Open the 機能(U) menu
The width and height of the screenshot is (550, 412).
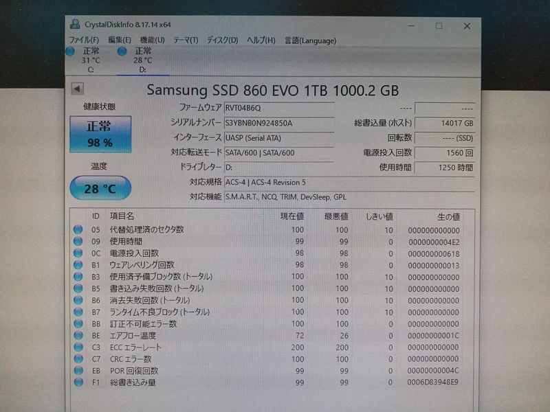tap(152, 41)
